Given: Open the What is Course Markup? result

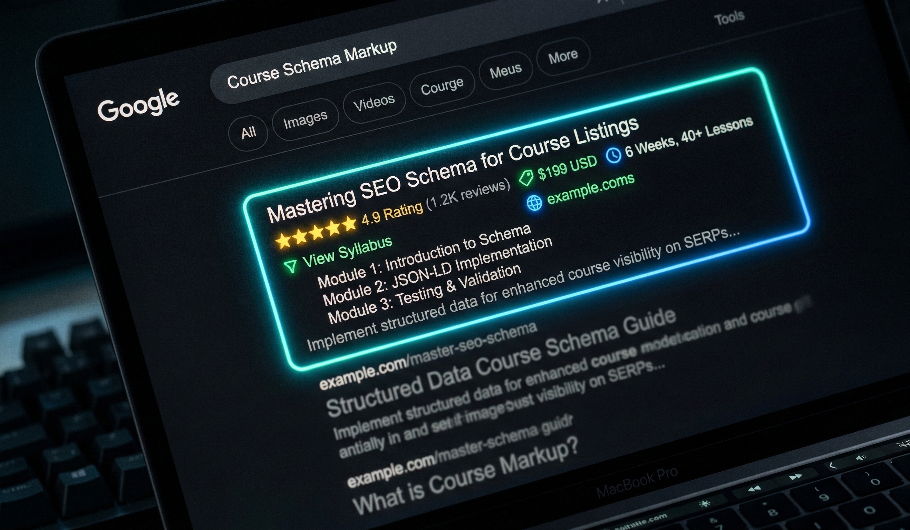Looking at the screenshot, I should (x=465, y=477).
